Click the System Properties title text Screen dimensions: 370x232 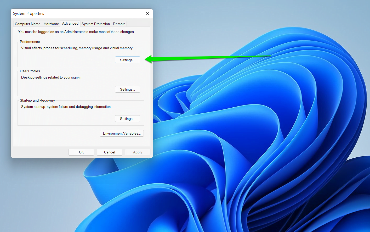tap(29, 14)
